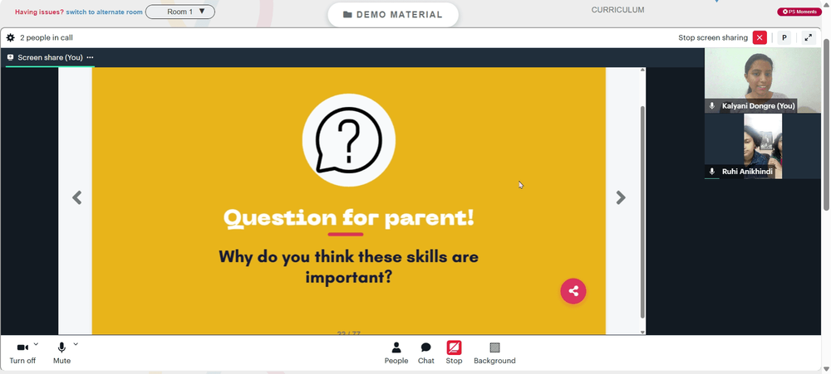Open the People panel
The width and height of the screenshot is (831, 374).
[x=396, y=352]
